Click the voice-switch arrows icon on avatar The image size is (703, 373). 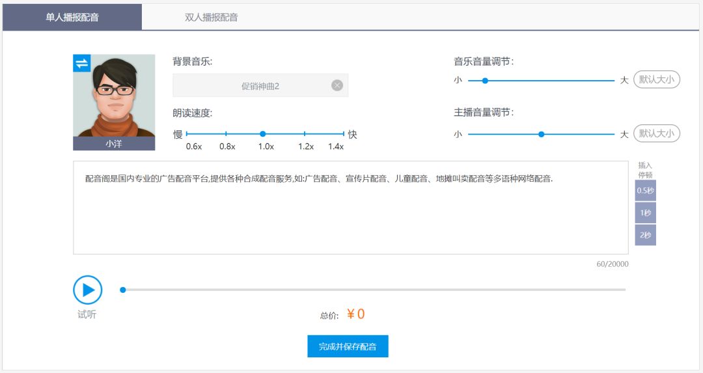(x=81, y=63)
